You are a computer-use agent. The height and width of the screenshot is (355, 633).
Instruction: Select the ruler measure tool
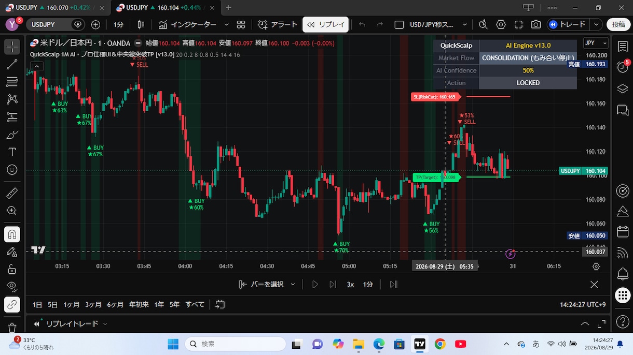coord(12,193)
